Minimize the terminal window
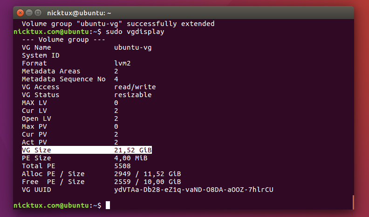 coord(29,13)
